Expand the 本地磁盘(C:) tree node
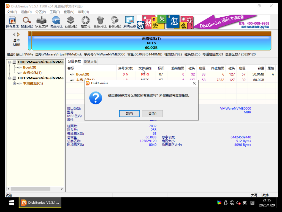 14,84
